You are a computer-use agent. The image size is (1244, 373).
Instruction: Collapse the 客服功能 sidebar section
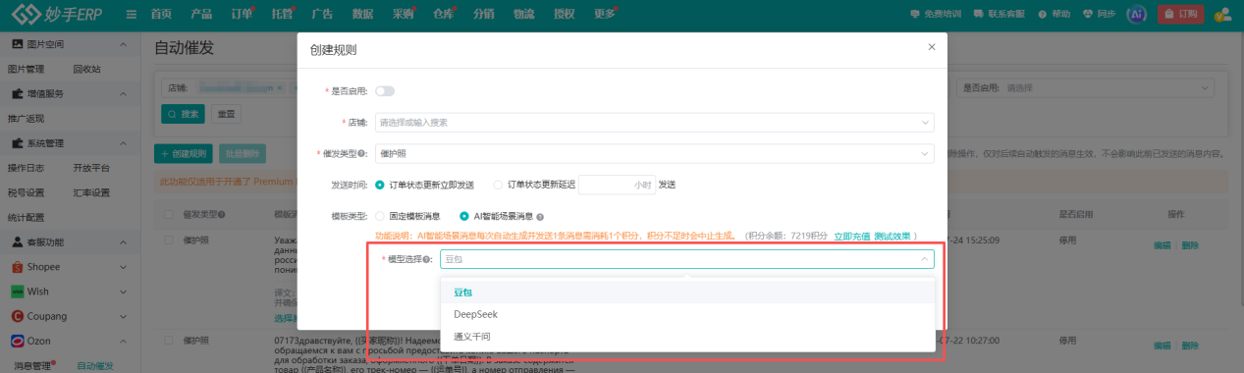122,242
